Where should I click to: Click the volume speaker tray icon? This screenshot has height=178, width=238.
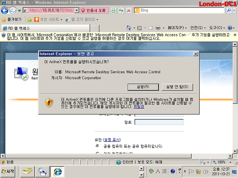tap(205, 171)
